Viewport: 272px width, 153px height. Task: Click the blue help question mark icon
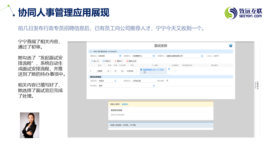[x=231, y=46]
